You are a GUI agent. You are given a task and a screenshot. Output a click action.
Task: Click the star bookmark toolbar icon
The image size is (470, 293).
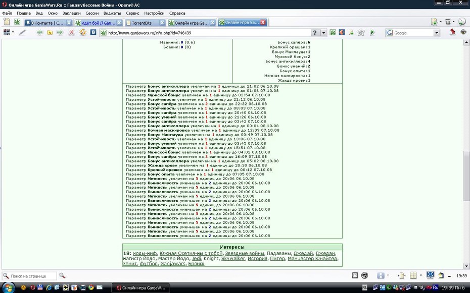(x=361, y=32)
